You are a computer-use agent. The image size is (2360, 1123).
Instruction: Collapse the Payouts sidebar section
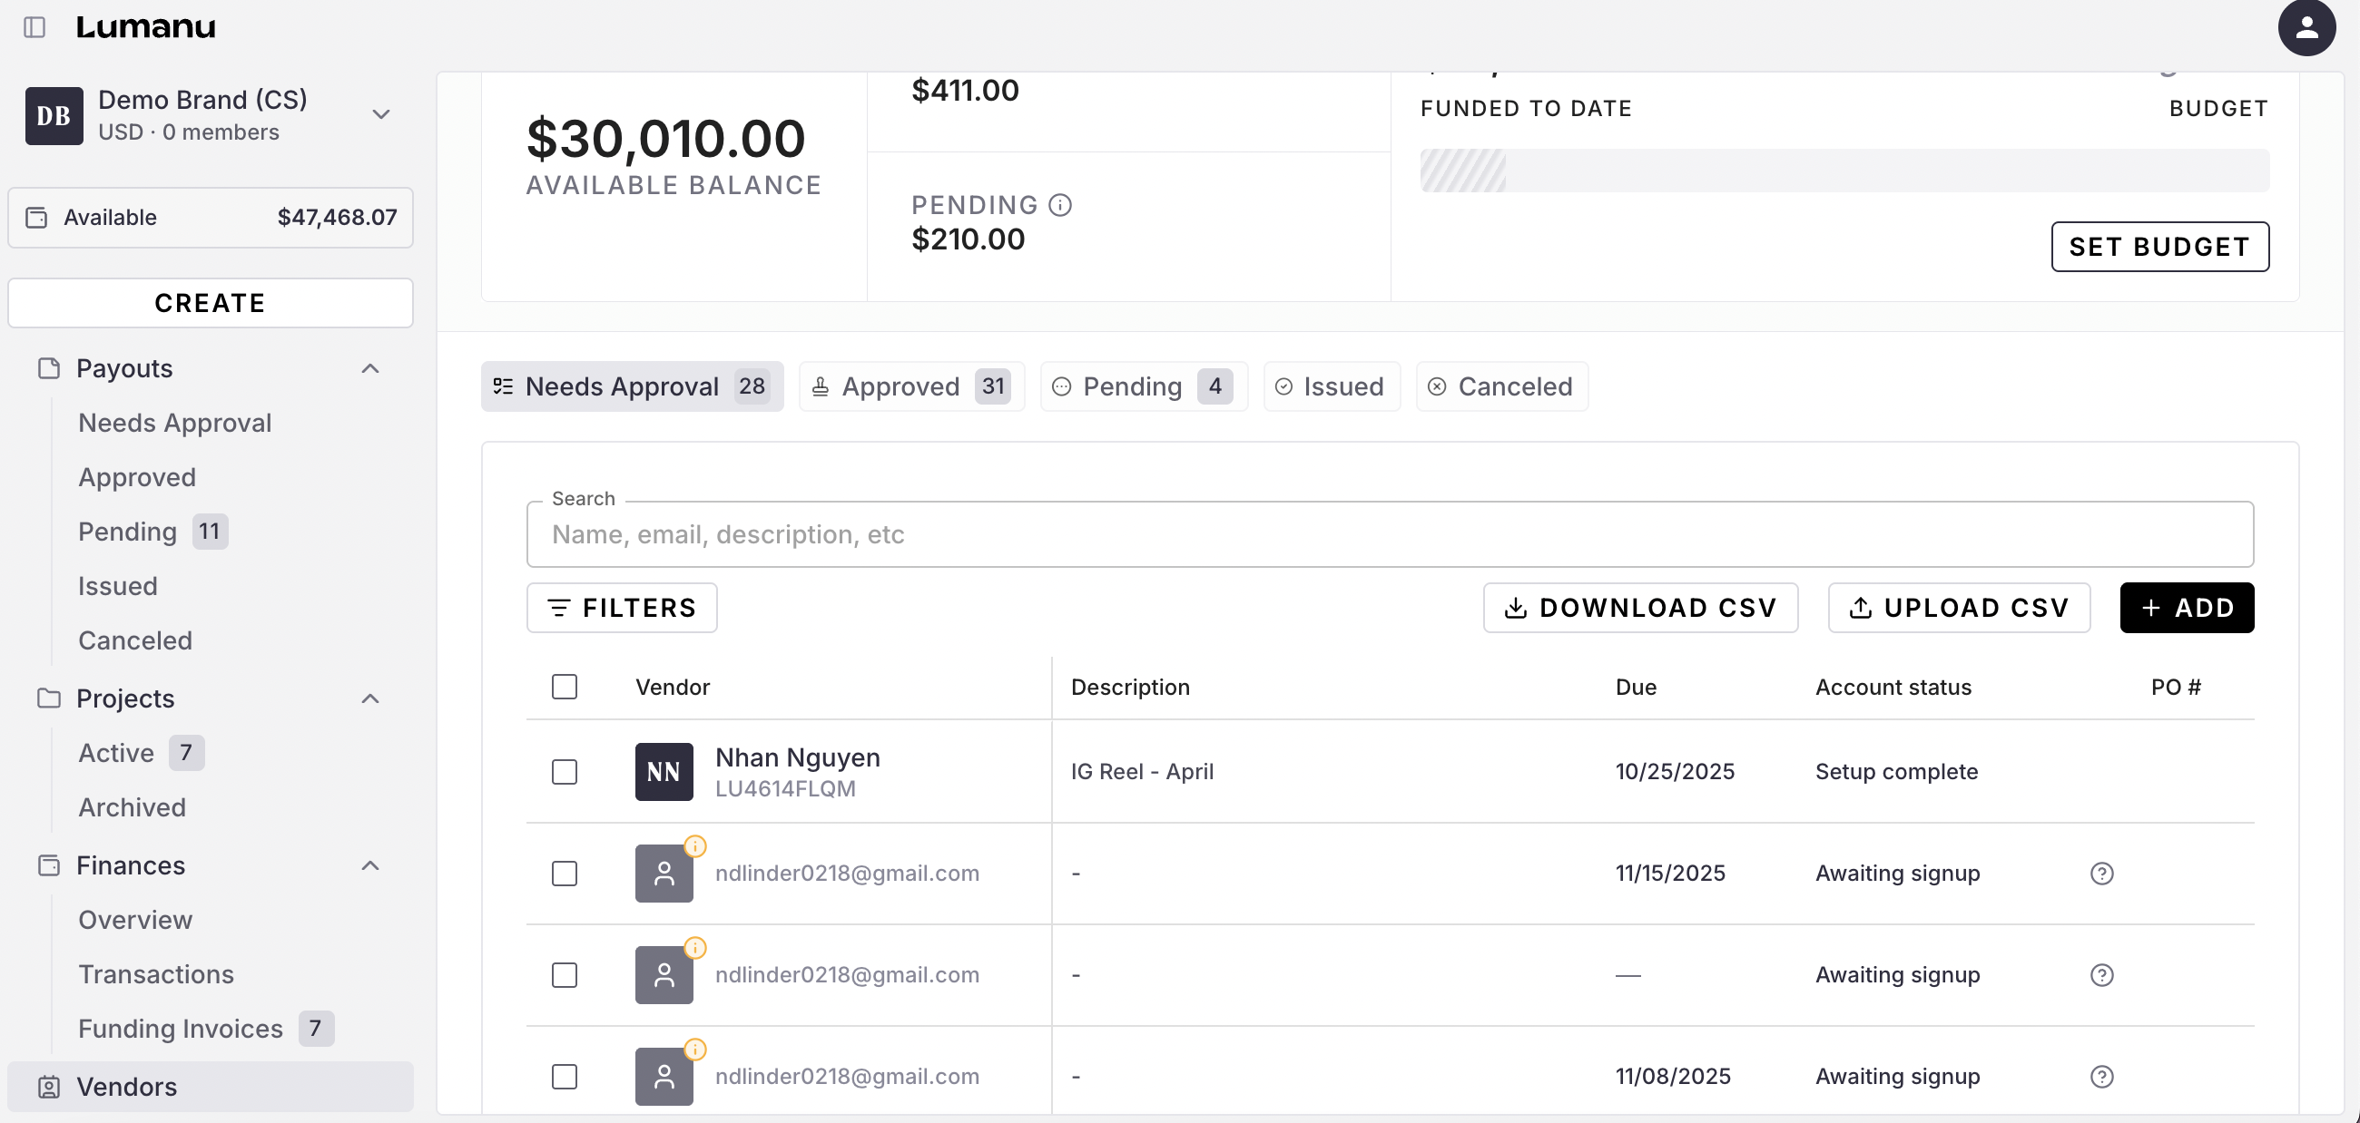[x=370, y=368]
